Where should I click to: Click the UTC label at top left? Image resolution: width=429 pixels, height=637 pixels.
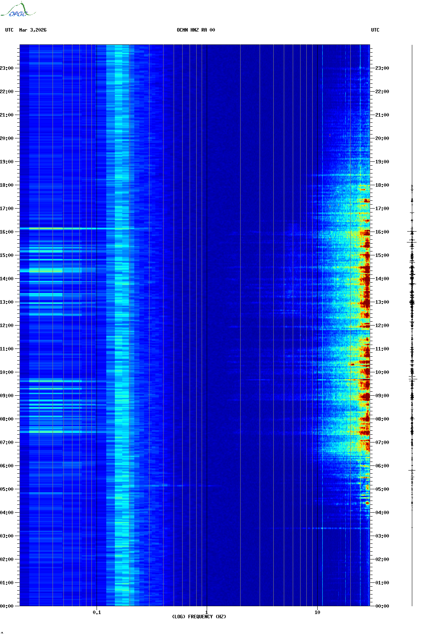coord(9,30)
